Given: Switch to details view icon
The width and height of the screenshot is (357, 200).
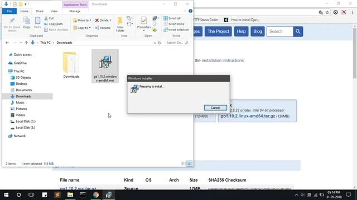Looking at the screenshot, I should (184, 163).
